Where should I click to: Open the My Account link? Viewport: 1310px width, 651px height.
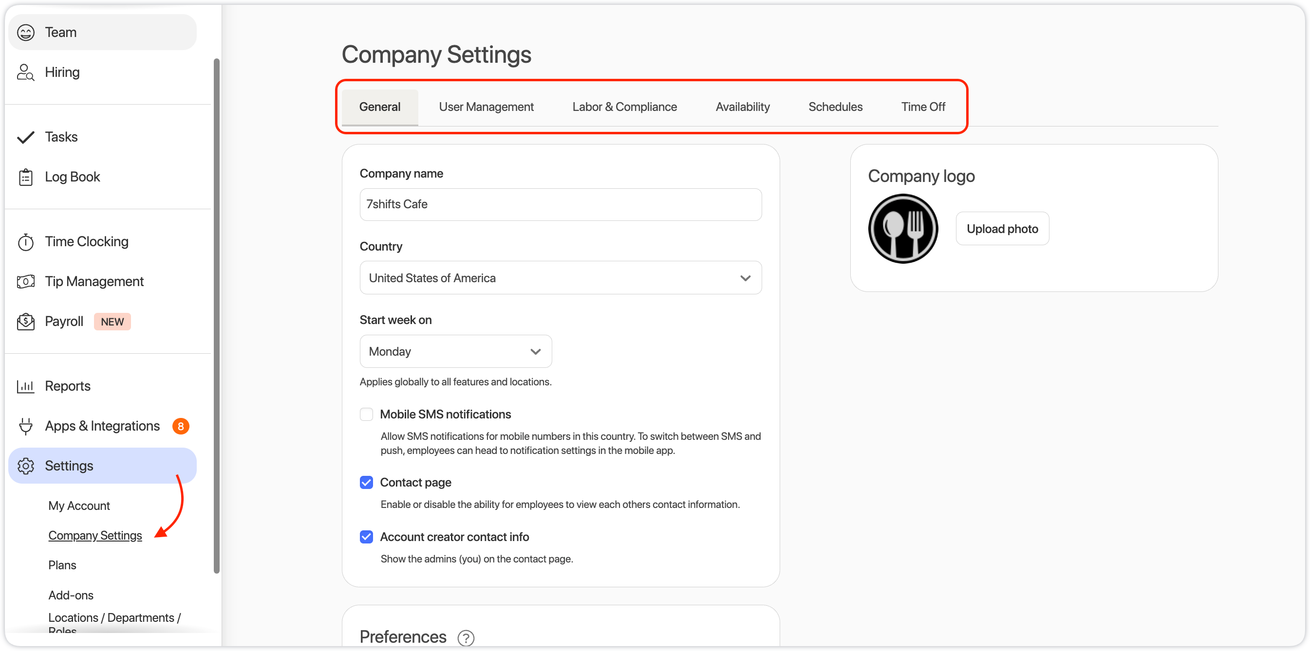(79, 506)
